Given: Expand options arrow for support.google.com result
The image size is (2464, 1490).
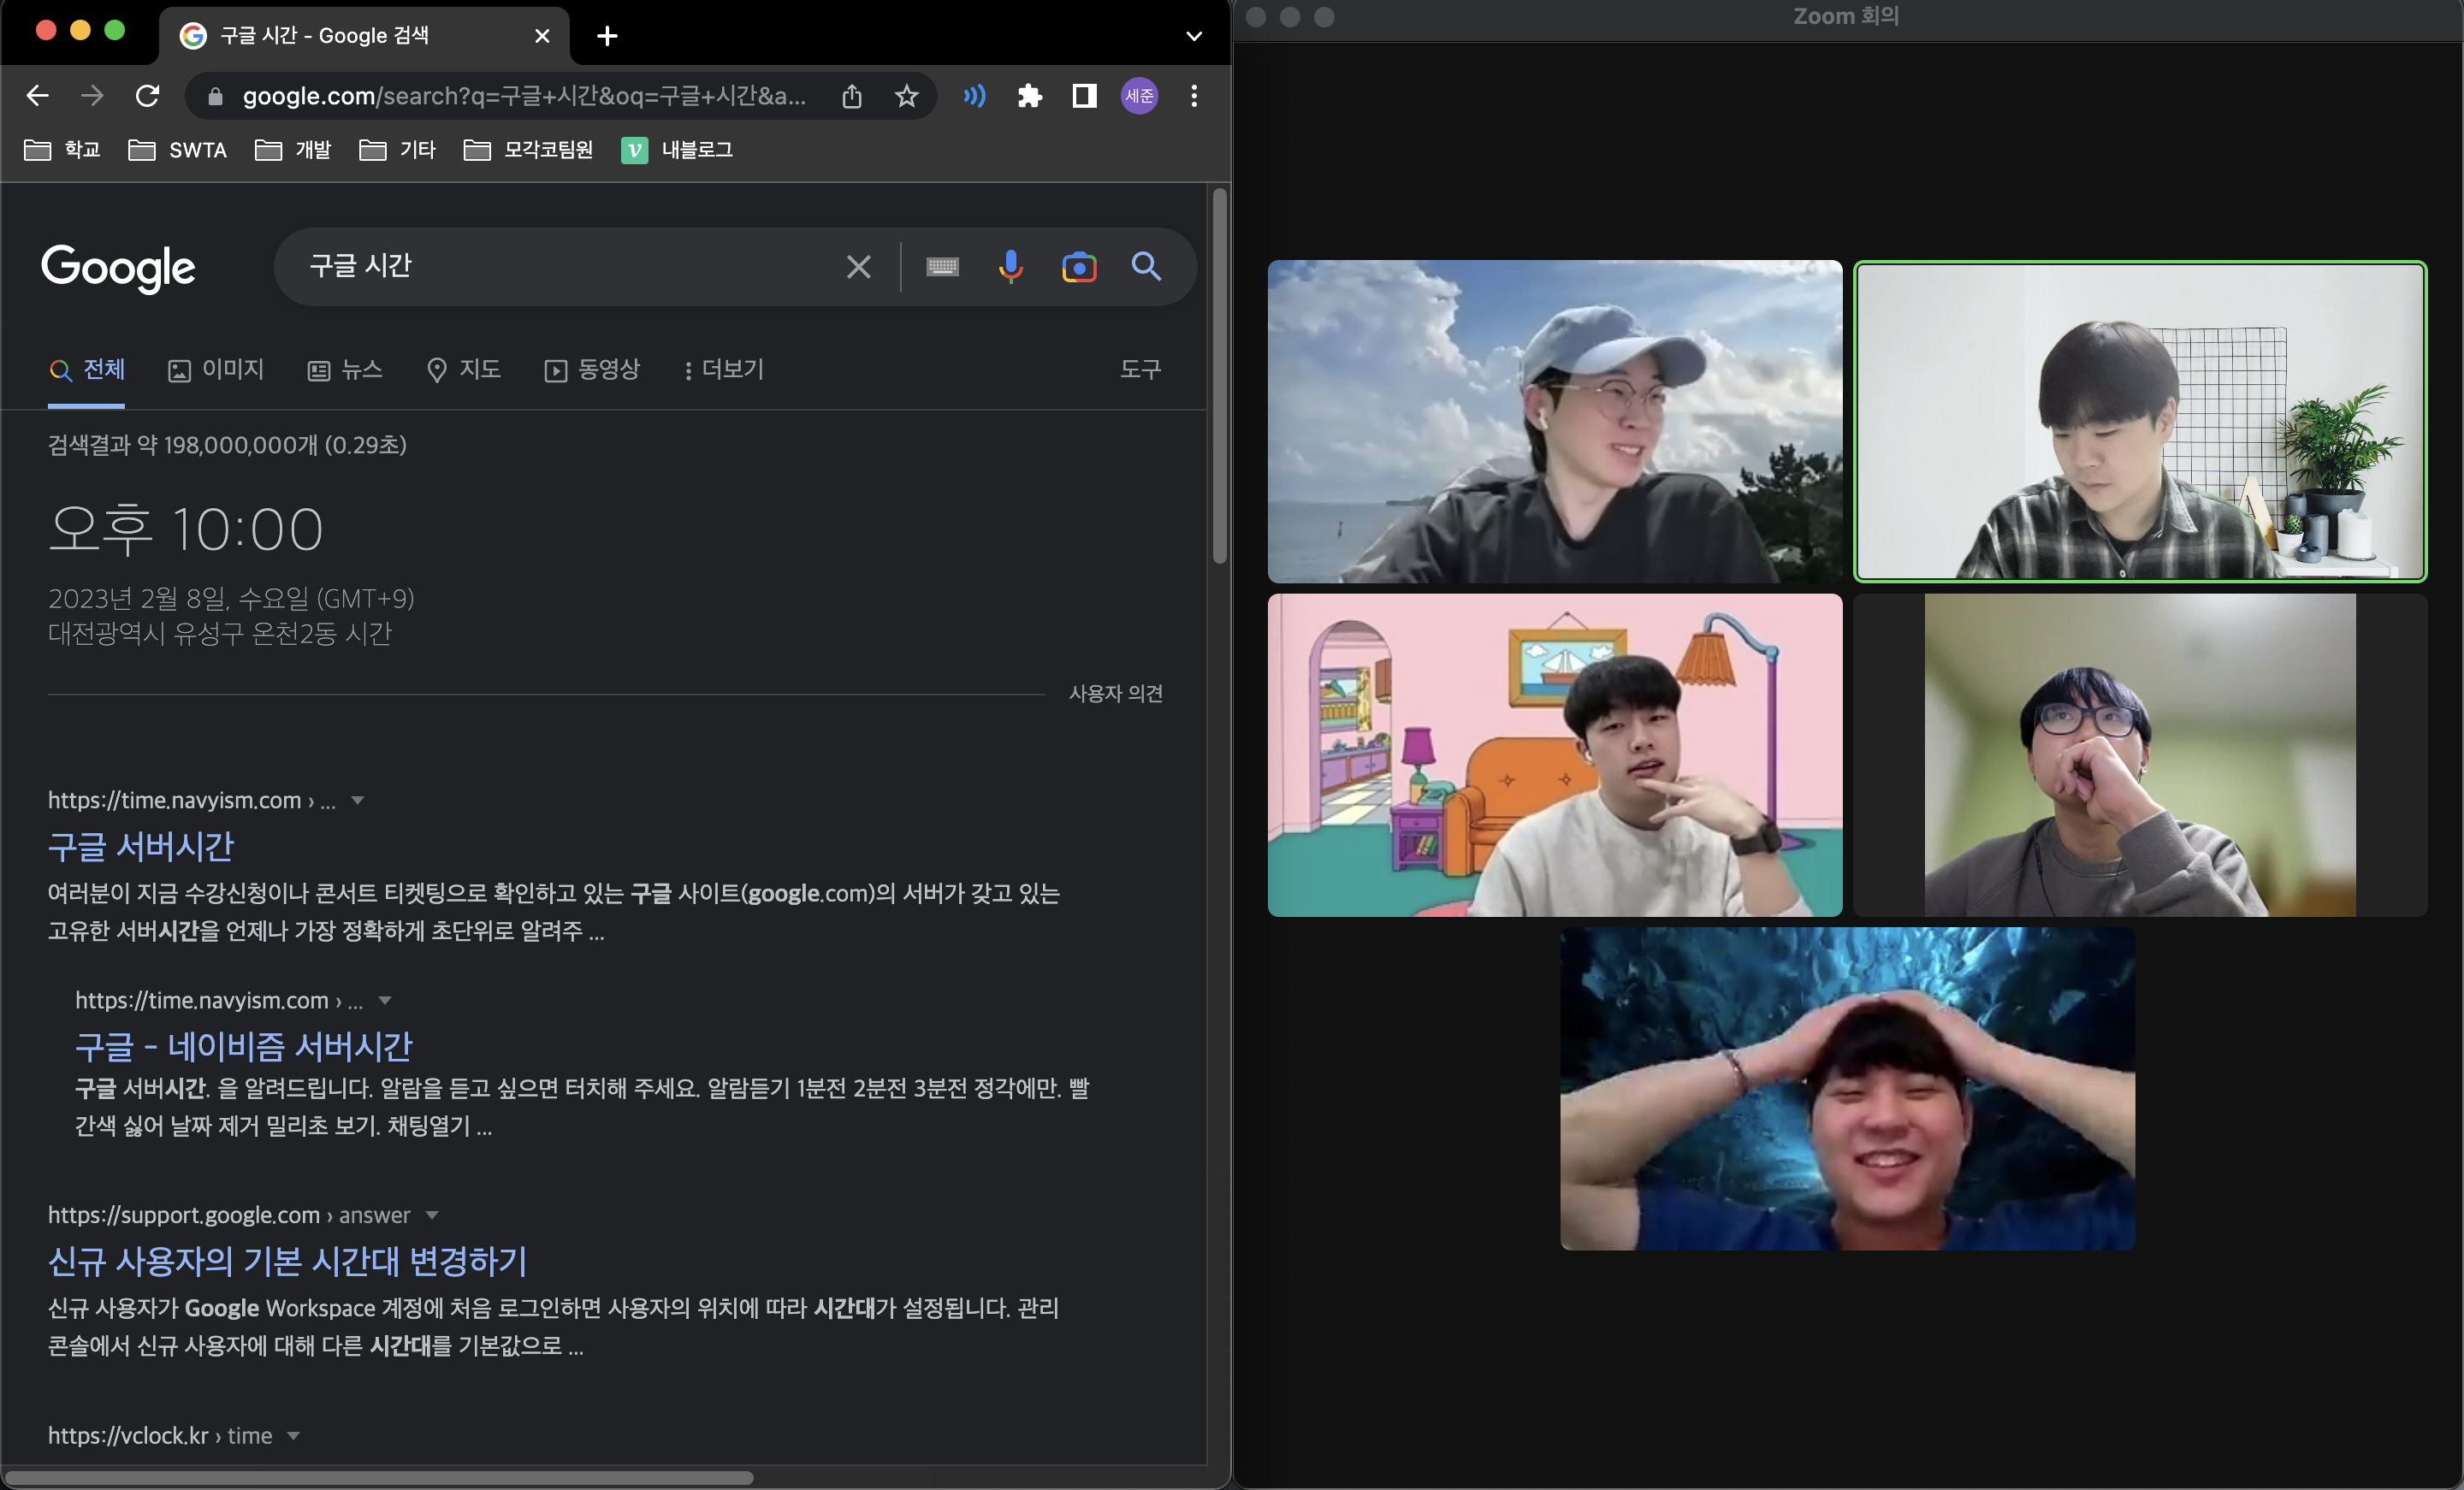Looking at the screenshot, I should point(432,1215).
